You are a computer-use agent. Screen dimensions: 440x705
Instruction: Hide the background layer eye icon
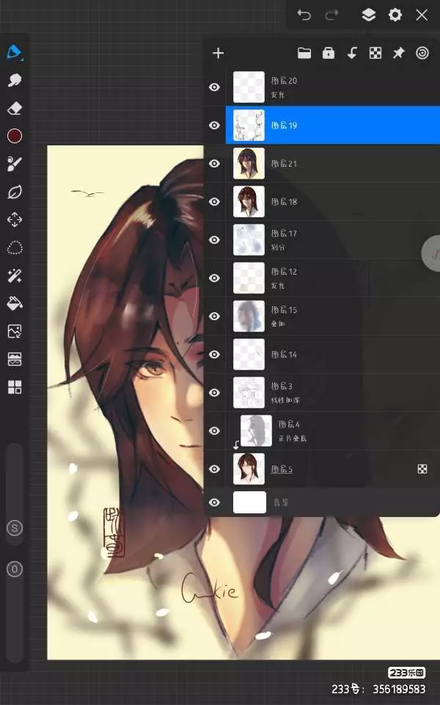pos(214,502)
